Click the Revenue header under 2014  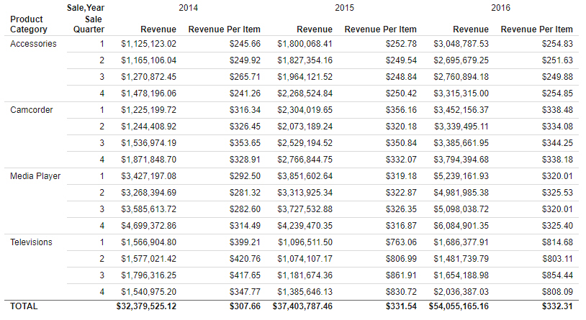point(158,29)
